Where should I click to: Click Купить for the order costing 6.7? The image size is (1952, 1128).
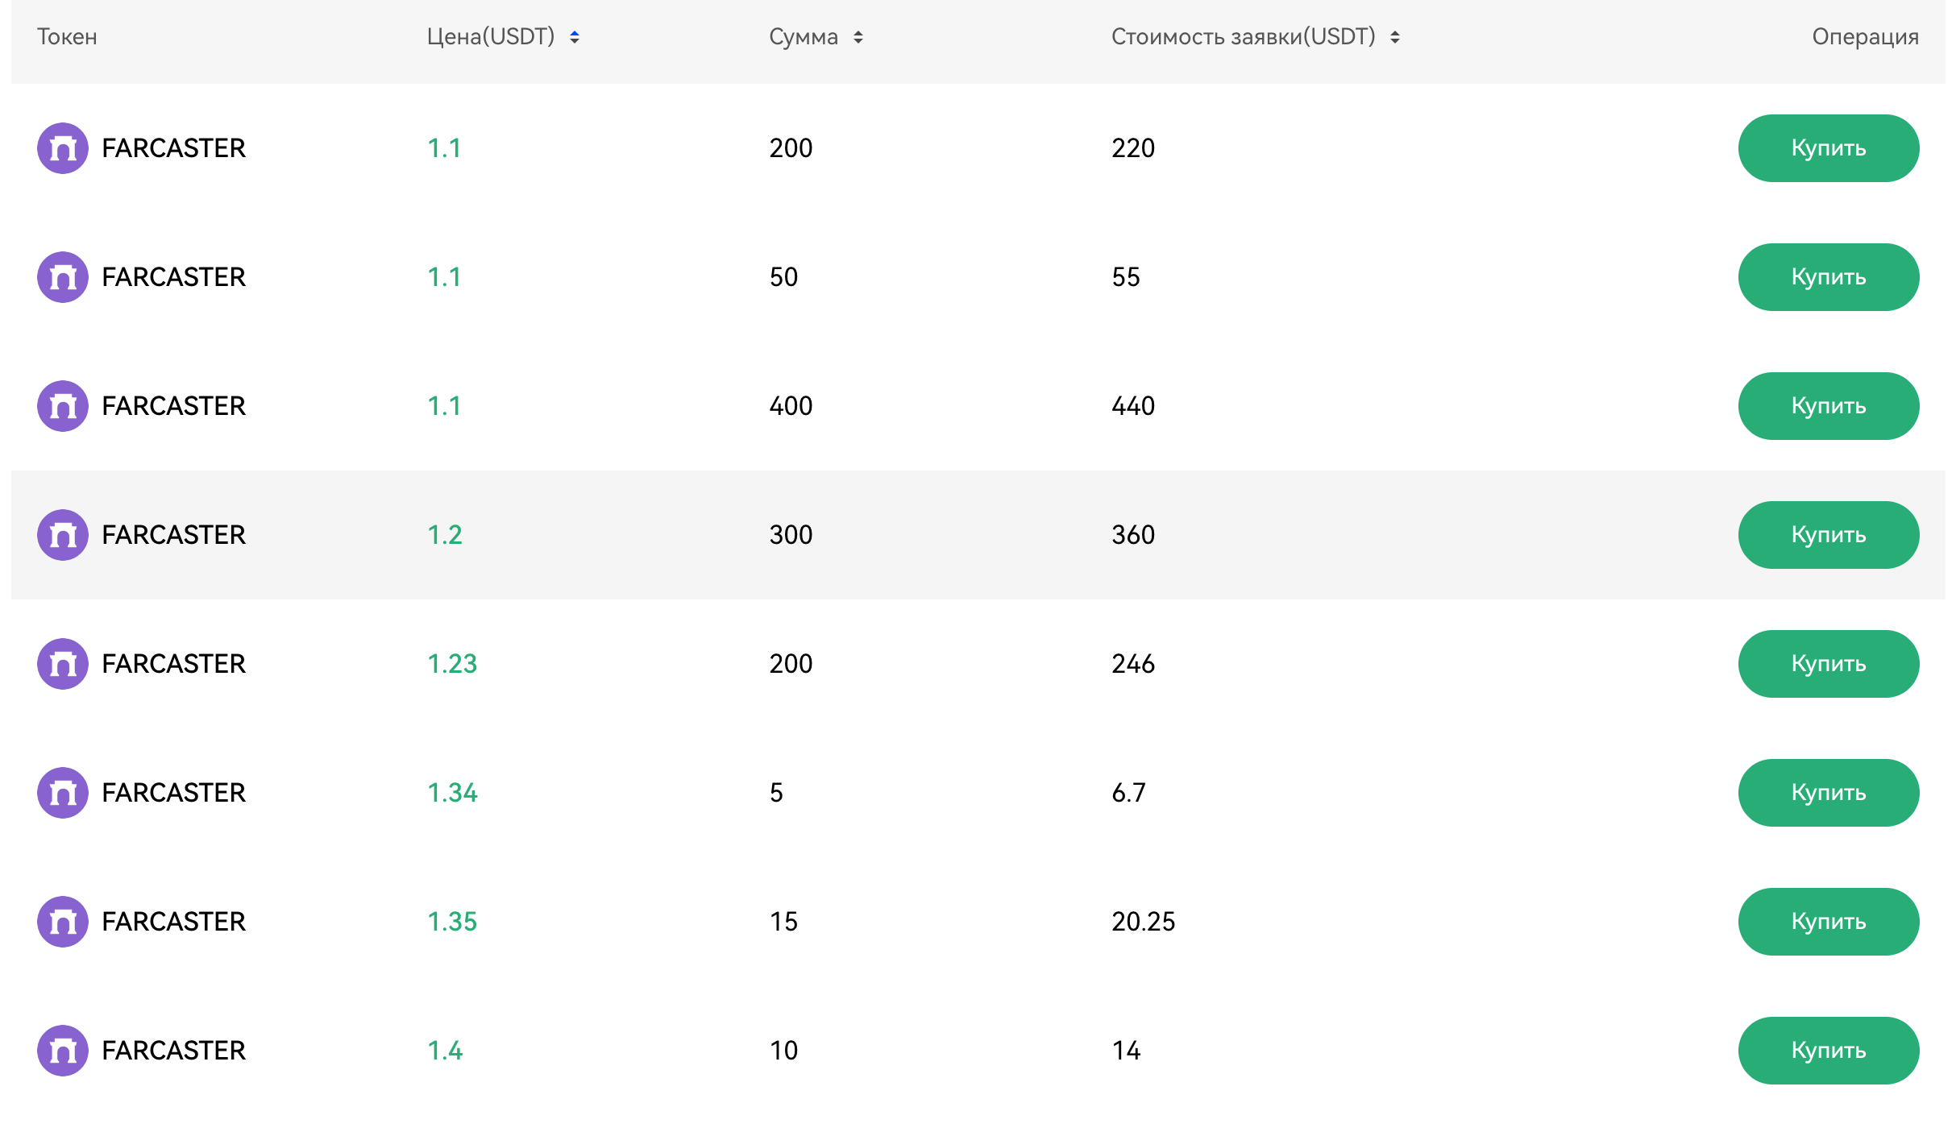(x=1829, y=793)
